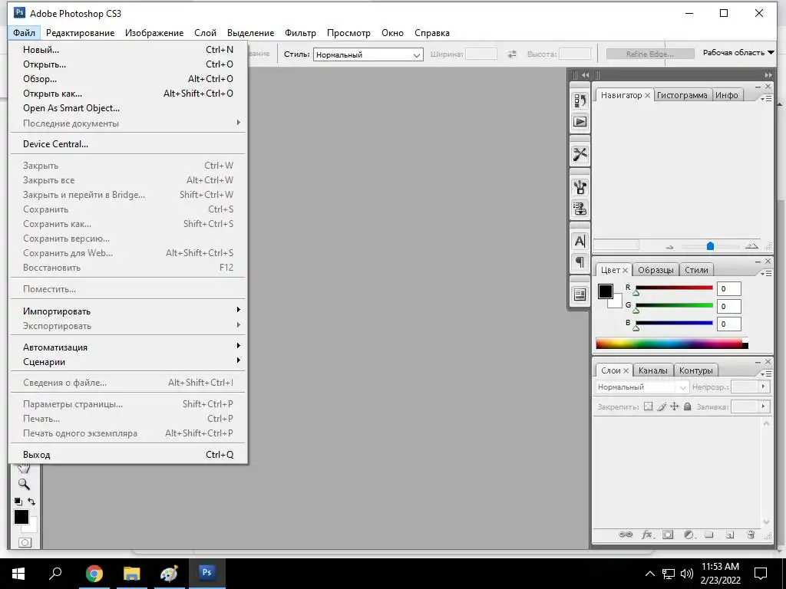The width and height of the screenshot is (786, 589).
Task: Open the Редактирование menu
Action: point(80,32)
